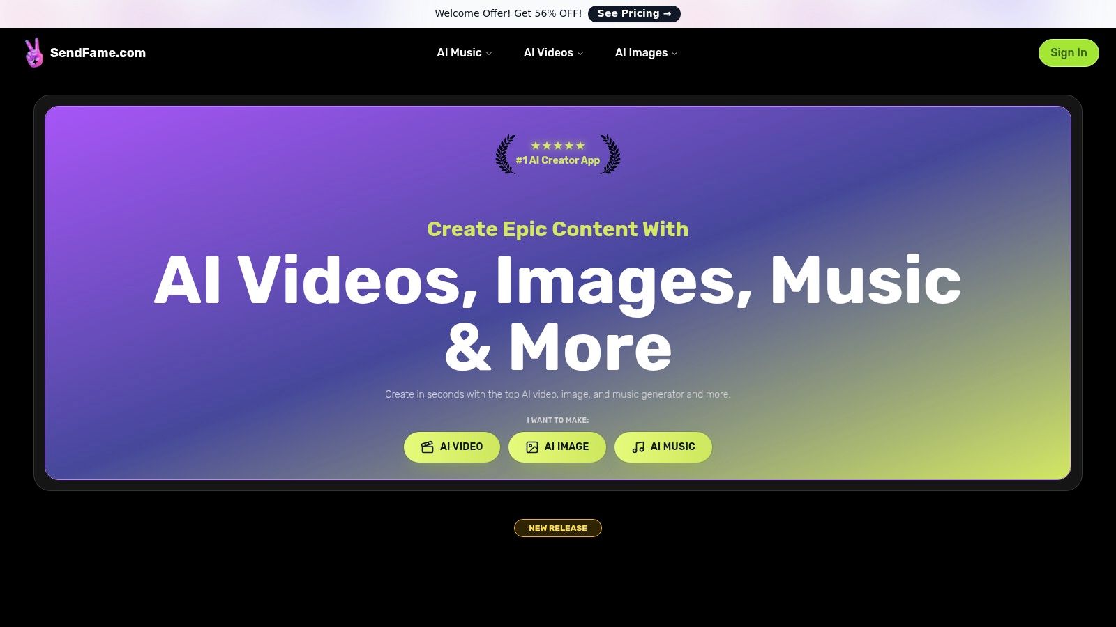Click the picture icon on AI IMAGE button

533,447
